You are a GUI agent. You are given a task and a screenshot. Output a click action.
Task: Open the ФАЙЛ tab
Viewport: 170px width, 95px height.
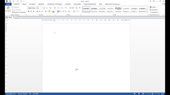[x=8, y=4]
